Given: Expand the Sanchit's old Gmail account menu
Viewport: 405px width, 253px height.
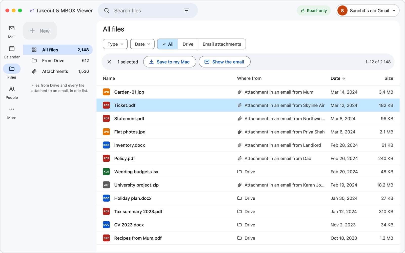Looking at the screenshot, I should pos(368,11).
